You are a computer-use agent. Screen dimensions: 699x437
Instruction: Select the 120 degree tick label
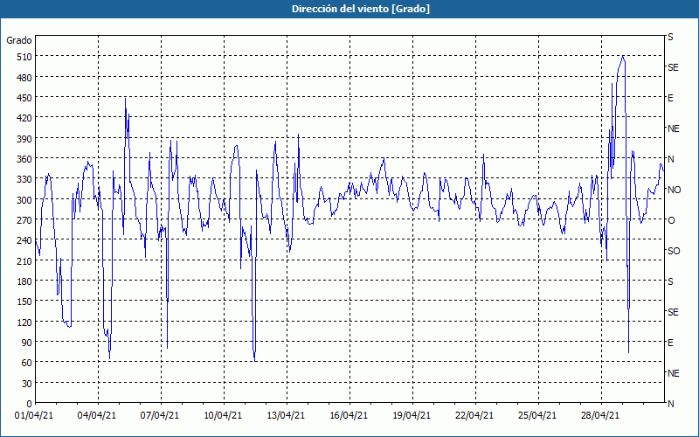click(x=24, y=323)
